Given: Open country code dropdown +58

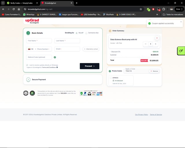Looking at the screenshot, I should (x=32, y=49).
